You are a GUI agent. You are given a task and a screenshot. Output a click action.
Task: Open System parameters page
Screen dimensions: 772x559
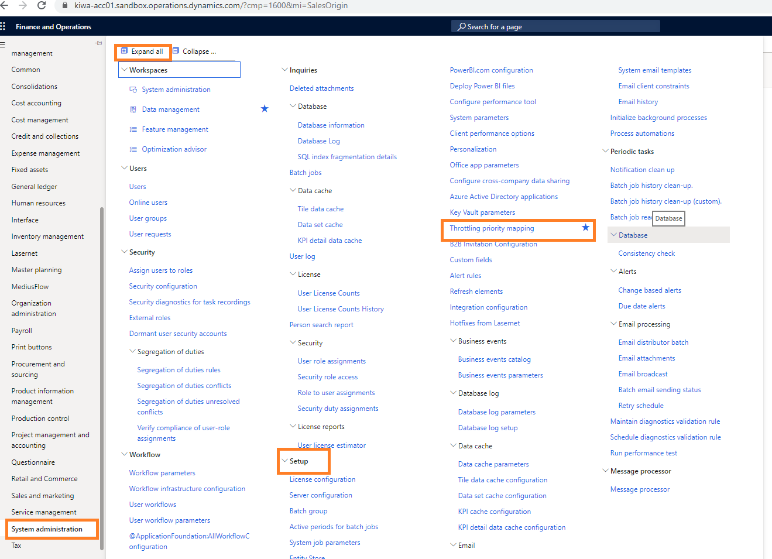(479, 118)
